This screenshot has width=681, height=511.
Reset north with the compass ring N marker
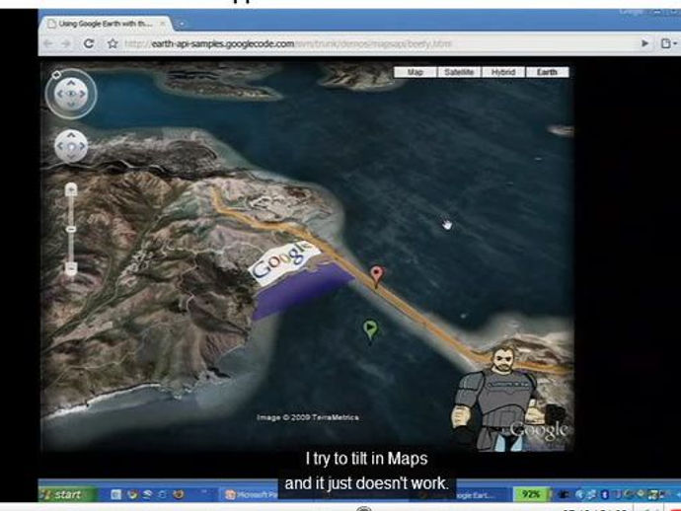(56, 75)
